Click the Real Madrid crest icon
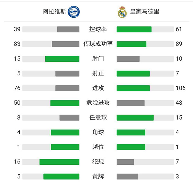Viewport: 193px width, 182px height. coord(123,12)
